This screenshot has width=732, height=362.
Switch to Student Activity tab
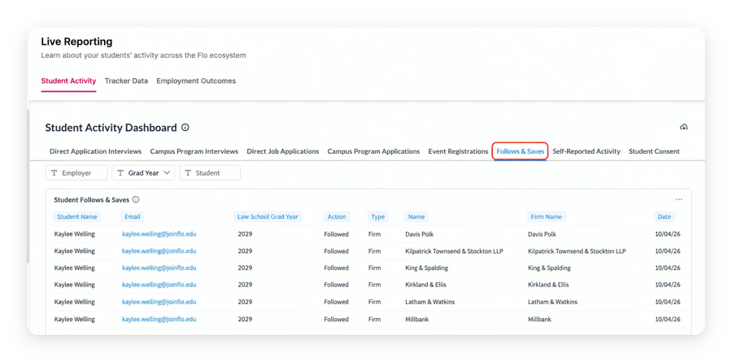[68, 81]
